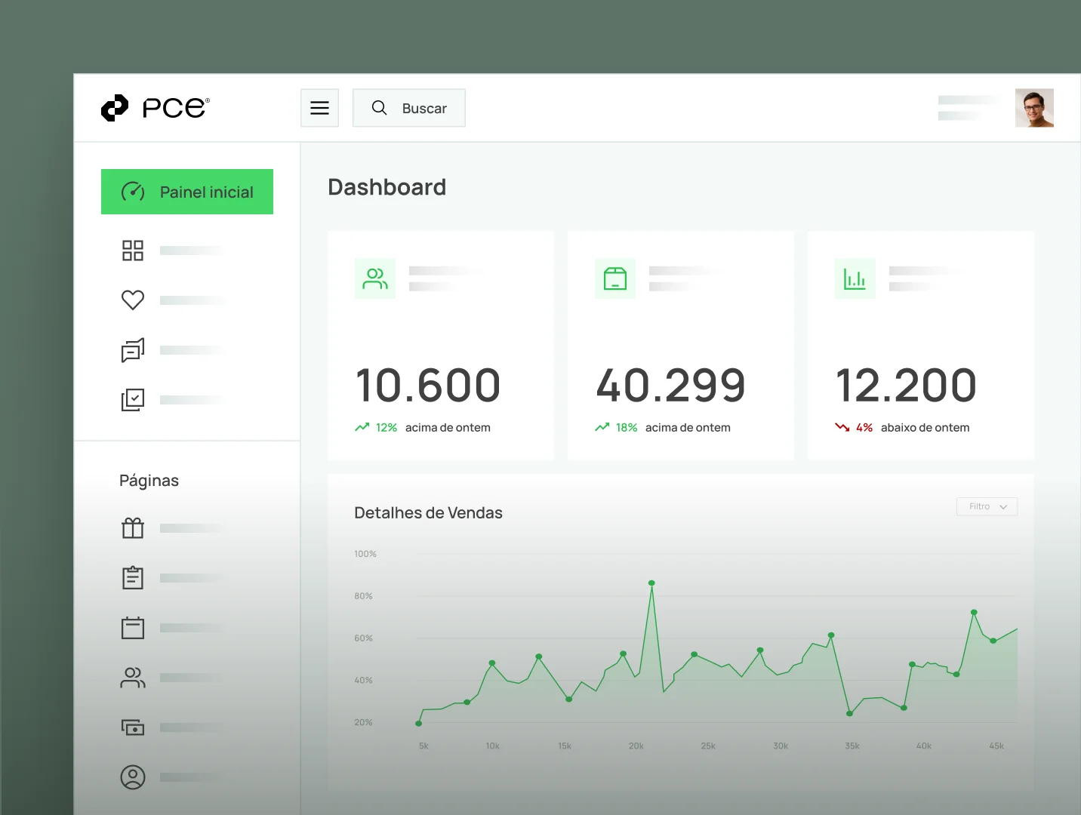Screen dimensions: 1081x815
Task: Click the magnifier search icon
Action: click(379, 108)
